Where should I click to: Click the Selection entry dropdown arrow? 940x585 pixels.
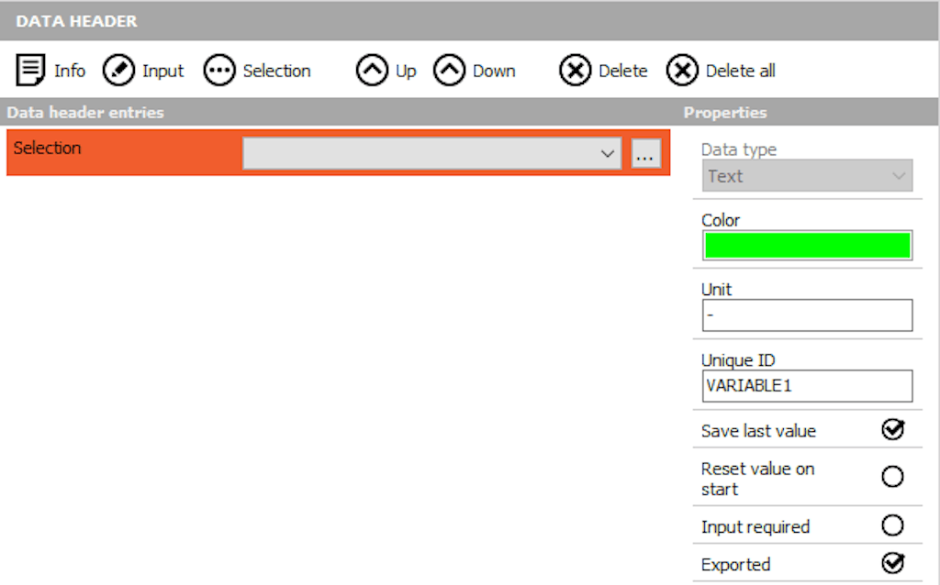tap(608, 154)
